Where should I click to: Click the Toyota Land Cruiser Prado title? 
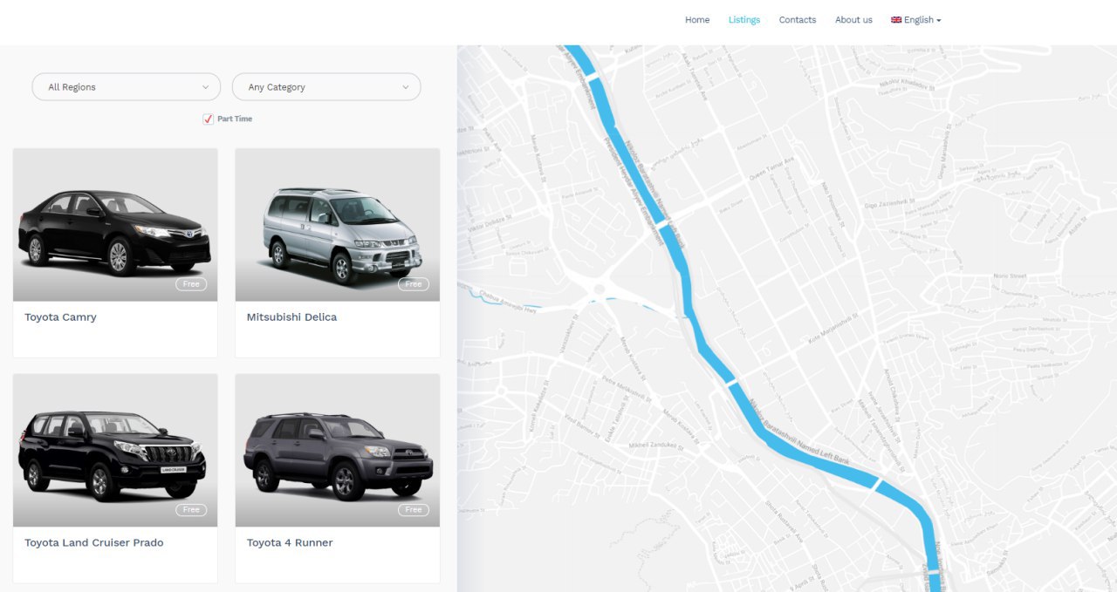94,542
